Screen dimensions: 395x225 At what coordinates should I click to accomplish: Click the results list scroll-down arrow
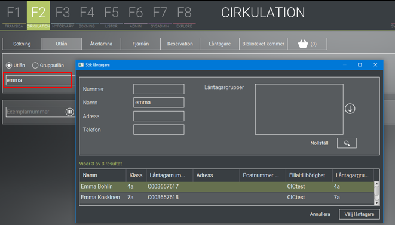coord(376,202)
